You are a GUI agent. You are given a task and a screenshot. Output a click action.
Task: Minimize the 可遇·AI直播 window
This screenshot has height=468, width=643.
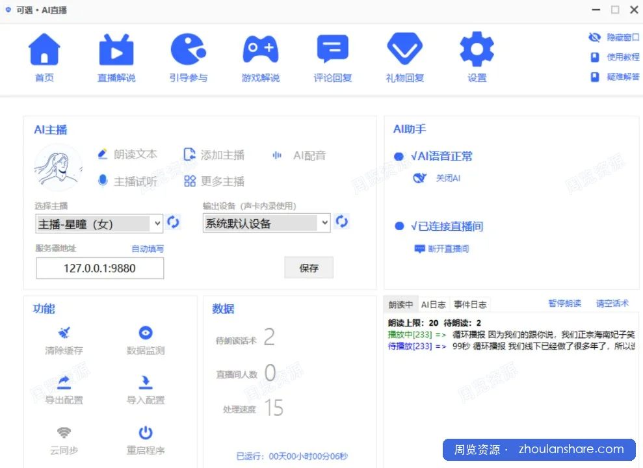coord(596,10)
